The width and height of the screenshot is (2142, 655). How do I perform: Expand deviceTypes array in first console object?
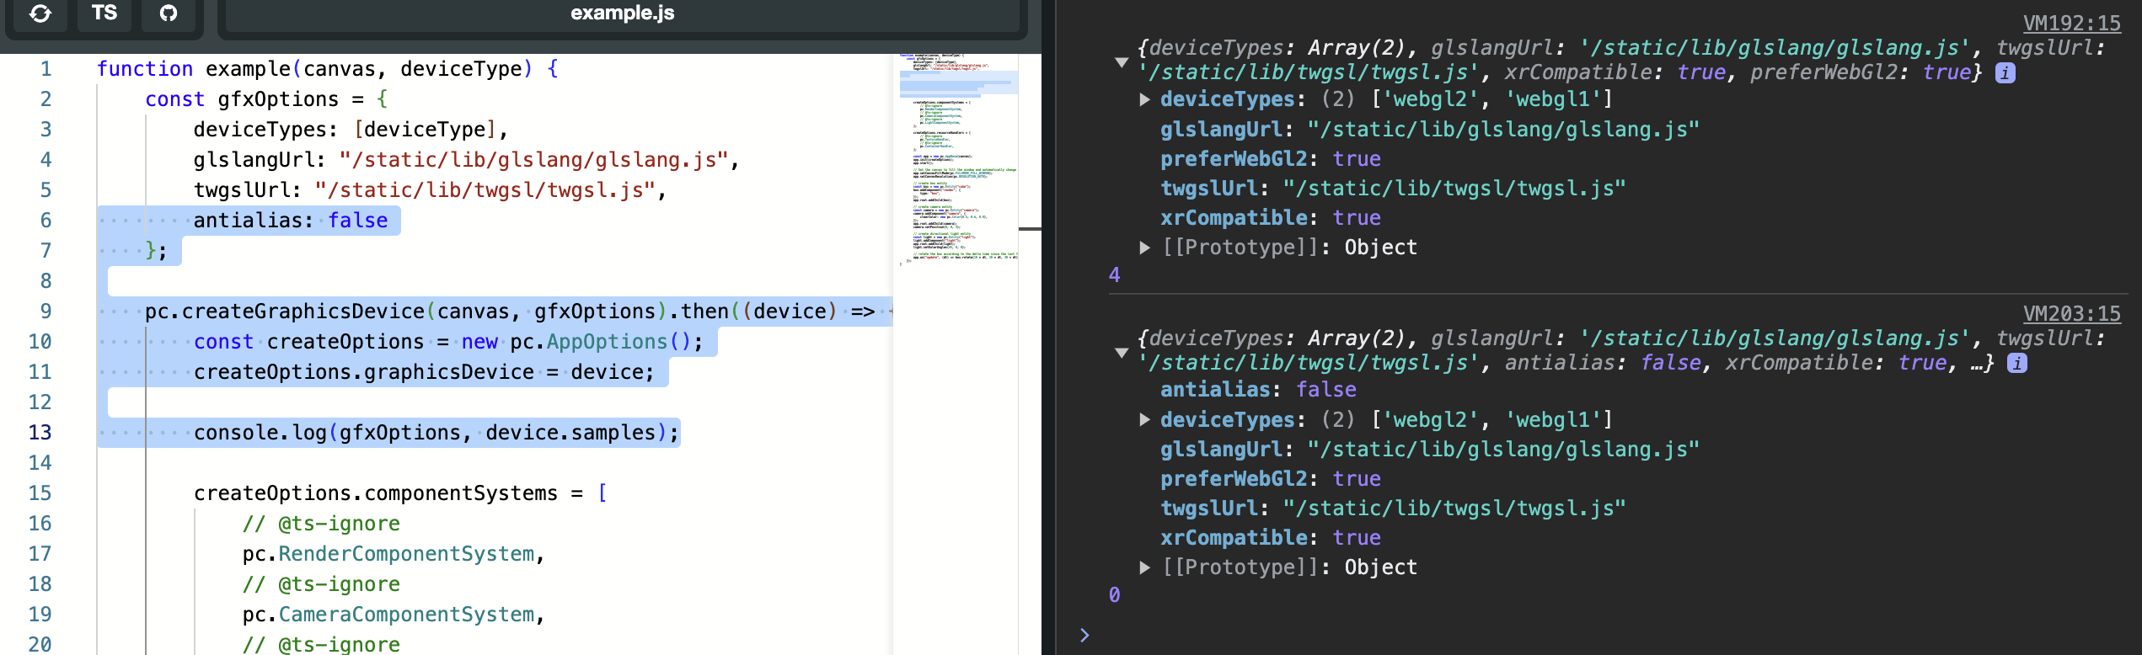tap(1144, 99)
